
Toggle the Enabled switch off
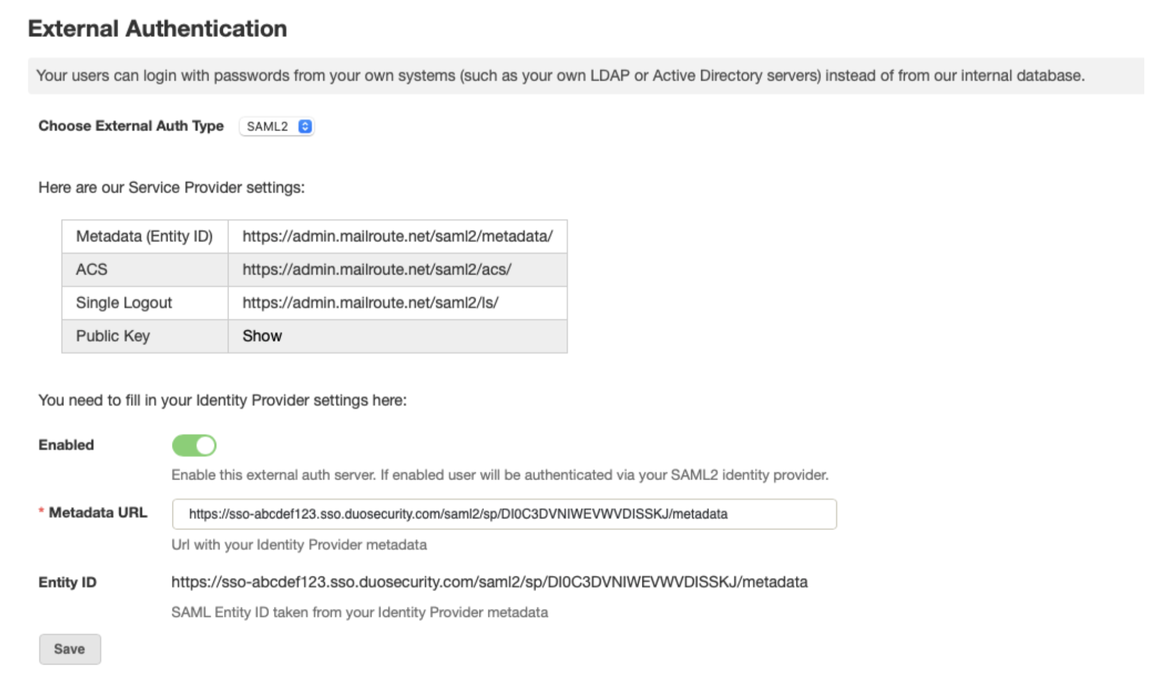(x=194, y=445)
